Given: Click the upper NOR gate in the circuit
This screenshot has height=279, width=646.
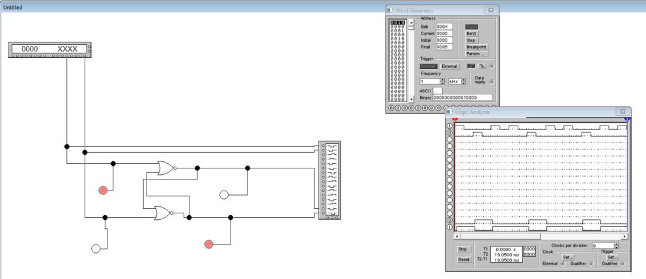Looking at the screenshot, I should (x=167, y=168).
